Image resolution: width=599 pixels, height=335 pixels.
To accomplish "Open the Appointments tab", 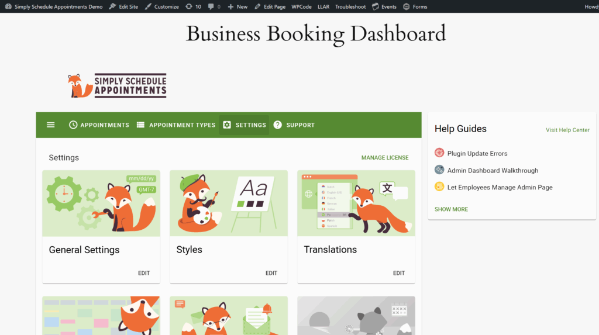I will (99, 125).
